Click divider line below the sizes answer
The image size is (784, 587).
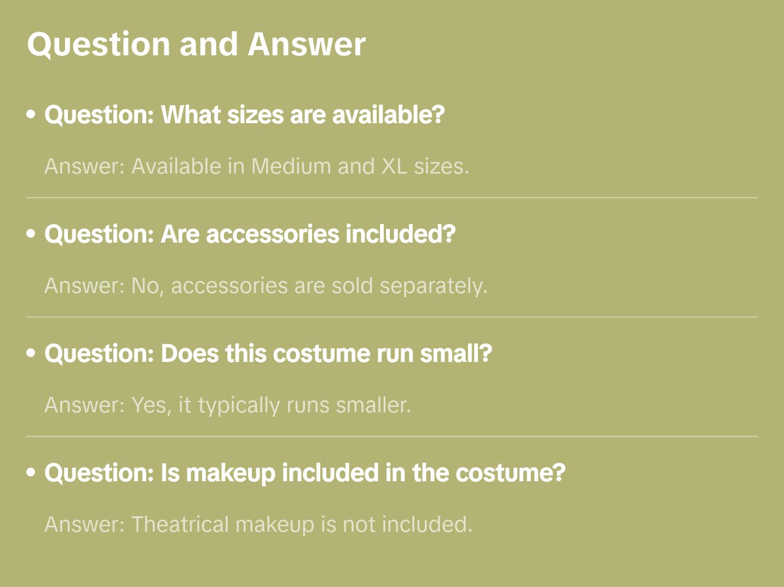click(392, 198)
